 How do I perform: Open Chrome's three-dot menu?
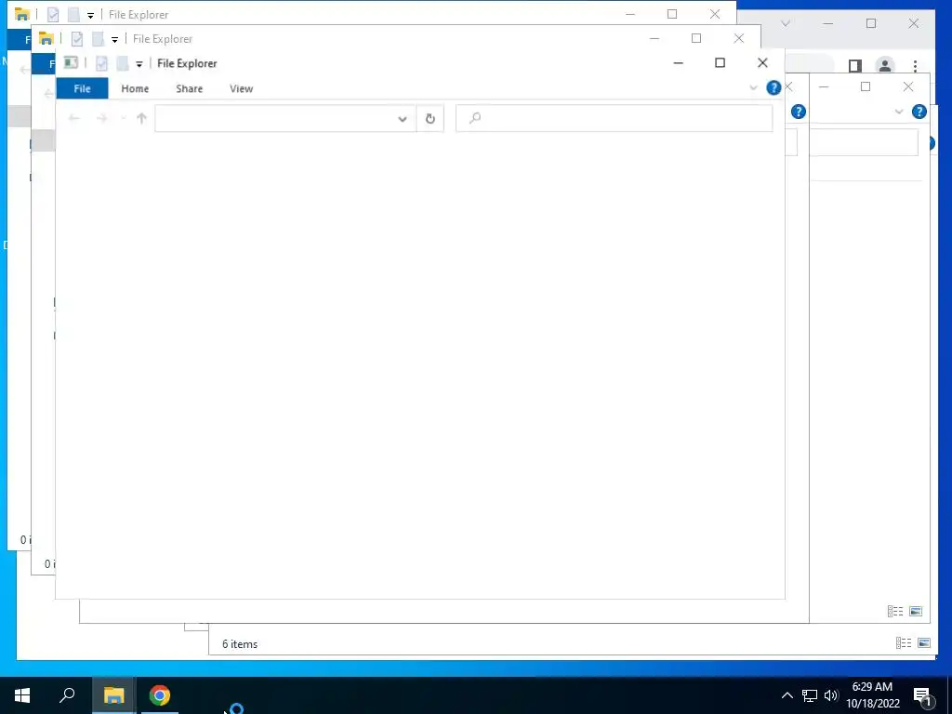[915, 66]
